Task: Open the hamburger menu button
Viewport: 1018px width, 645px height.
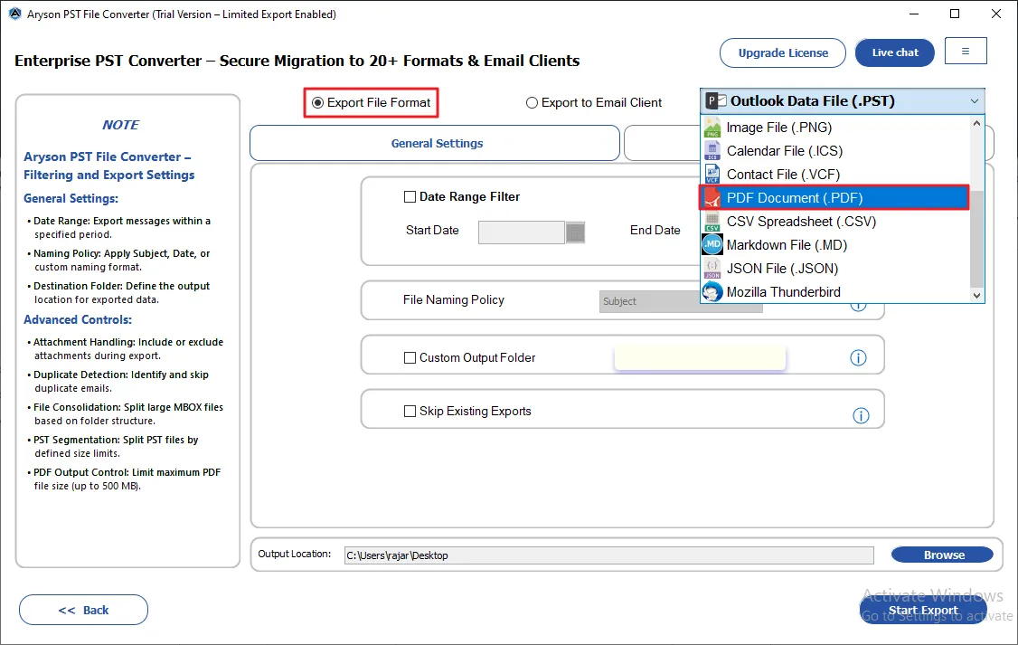Action: click(966, 51)
